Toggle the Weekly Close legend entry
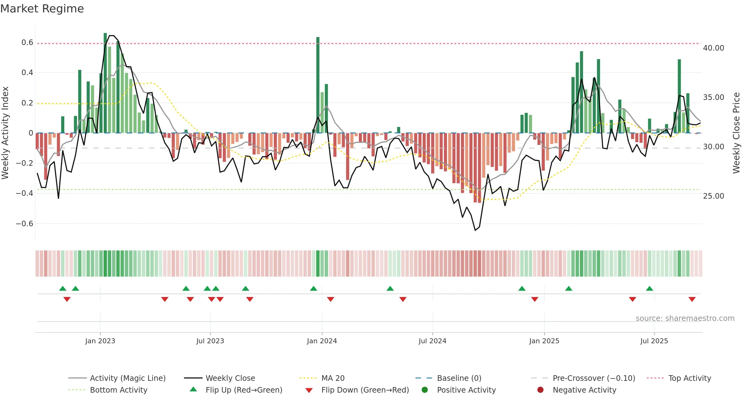Screen dimensions: 745x419 tap(219, 378)
